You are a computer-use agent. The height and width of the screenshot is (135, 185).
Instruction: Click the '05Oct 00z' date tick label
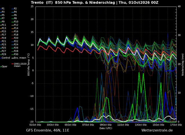(71, 125)
